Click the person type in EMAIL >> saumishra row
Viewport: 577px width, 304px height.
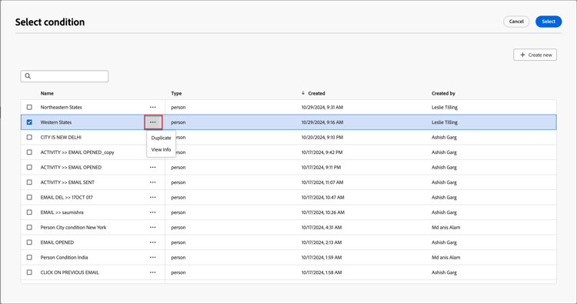coord(178,212)
